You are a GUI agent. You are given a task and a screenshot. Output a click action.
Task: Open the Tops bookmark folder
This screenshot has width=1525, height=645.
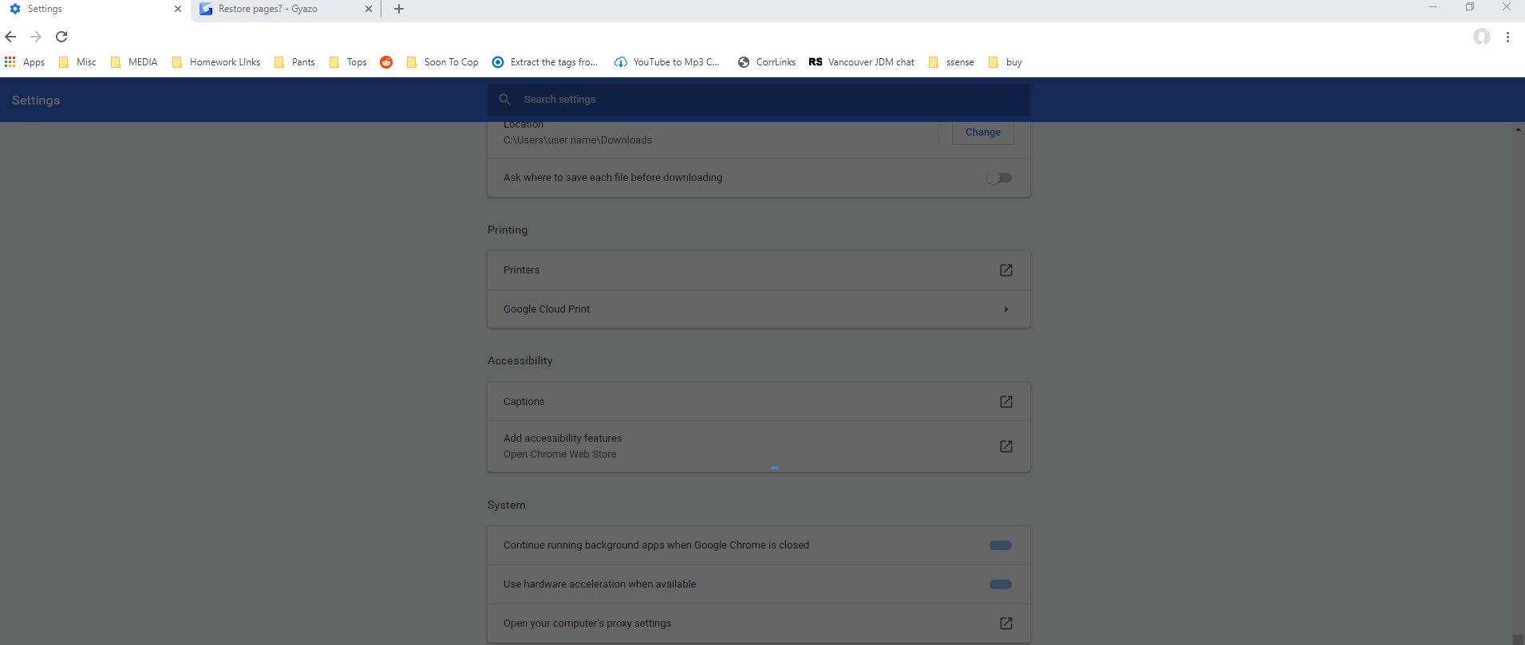(348, 62)
